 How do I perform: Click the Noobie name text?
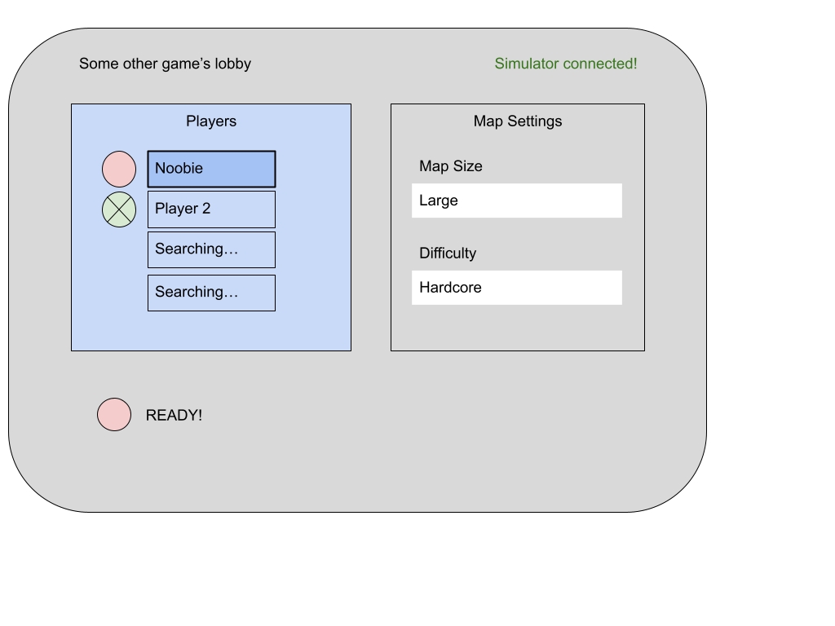coord(179,169)
